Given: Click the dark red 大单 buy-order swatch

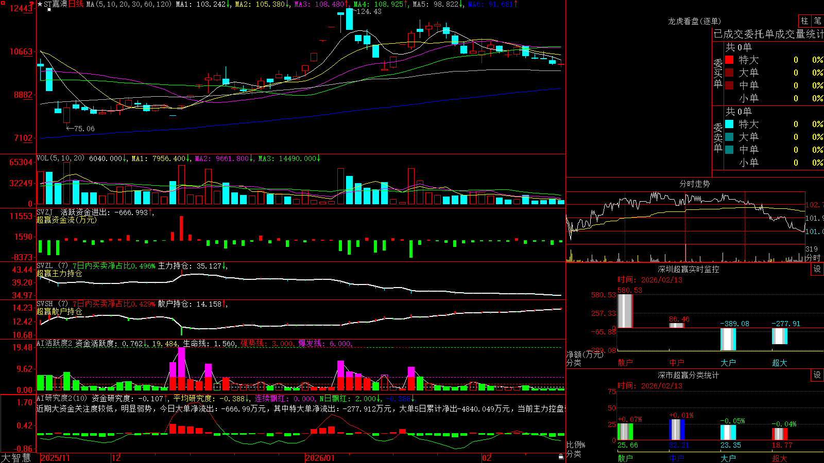Looking at the screenshot, I should tap(729, 73).
